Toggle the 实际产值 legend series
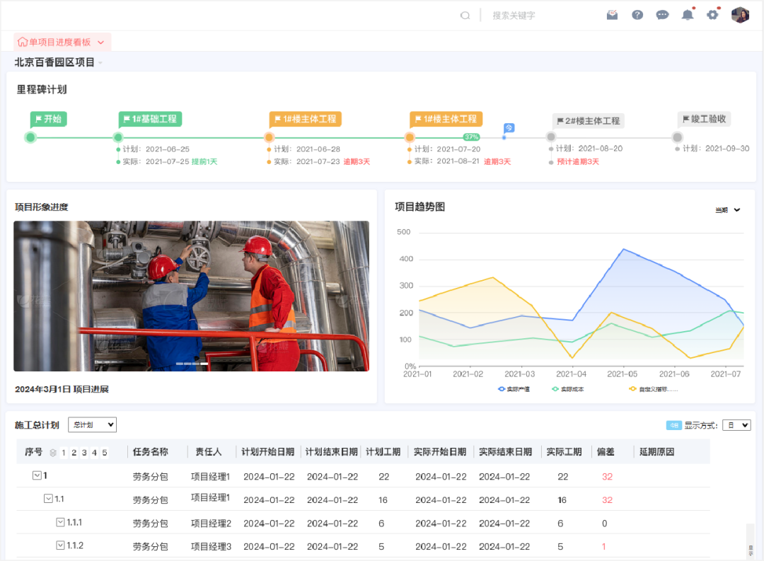 click(x=514, y=389)
